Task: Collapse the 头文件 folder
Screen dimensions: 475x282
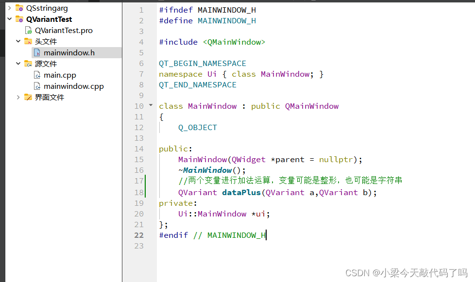Action: (18, 41)
